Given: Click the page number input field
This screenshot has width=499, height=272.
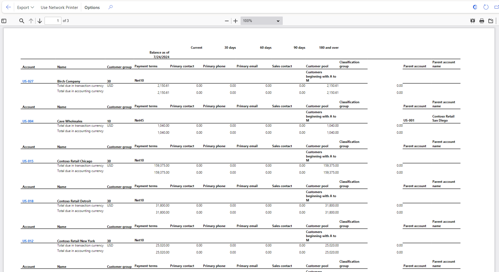Looking at the screenshot, I should (53, 21).
